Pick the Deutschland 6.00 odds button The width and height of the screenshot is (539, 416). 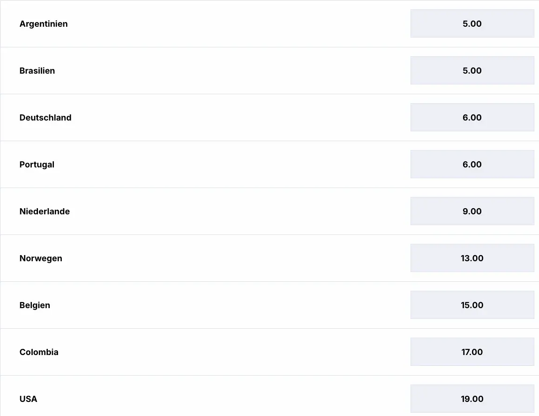pos(472,117)
